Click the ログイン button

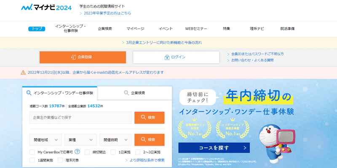(x=176, y=57)
